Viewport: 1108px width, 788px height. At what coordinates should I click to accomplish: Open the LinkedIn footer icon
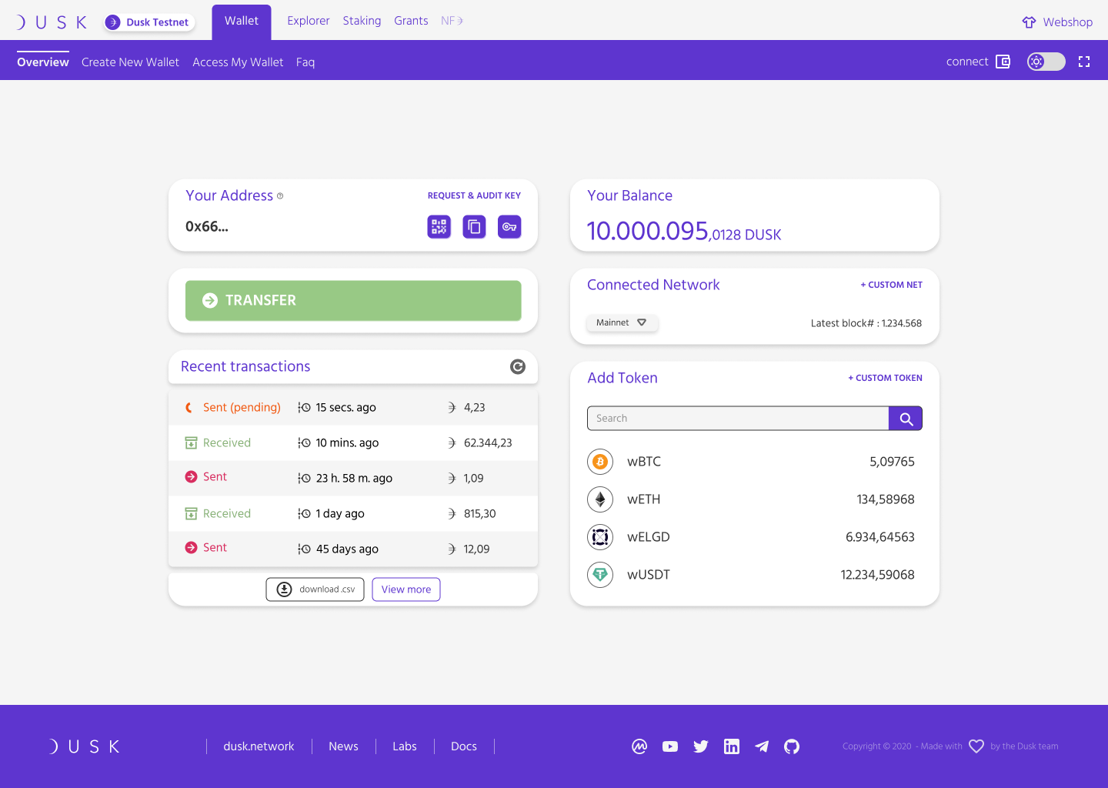tap(732, 746)
